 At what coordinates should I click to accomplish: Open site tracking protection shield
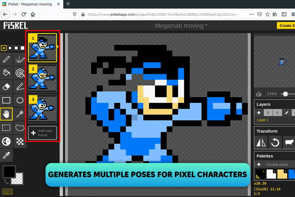pyautogui.click(x=75, y=14)
